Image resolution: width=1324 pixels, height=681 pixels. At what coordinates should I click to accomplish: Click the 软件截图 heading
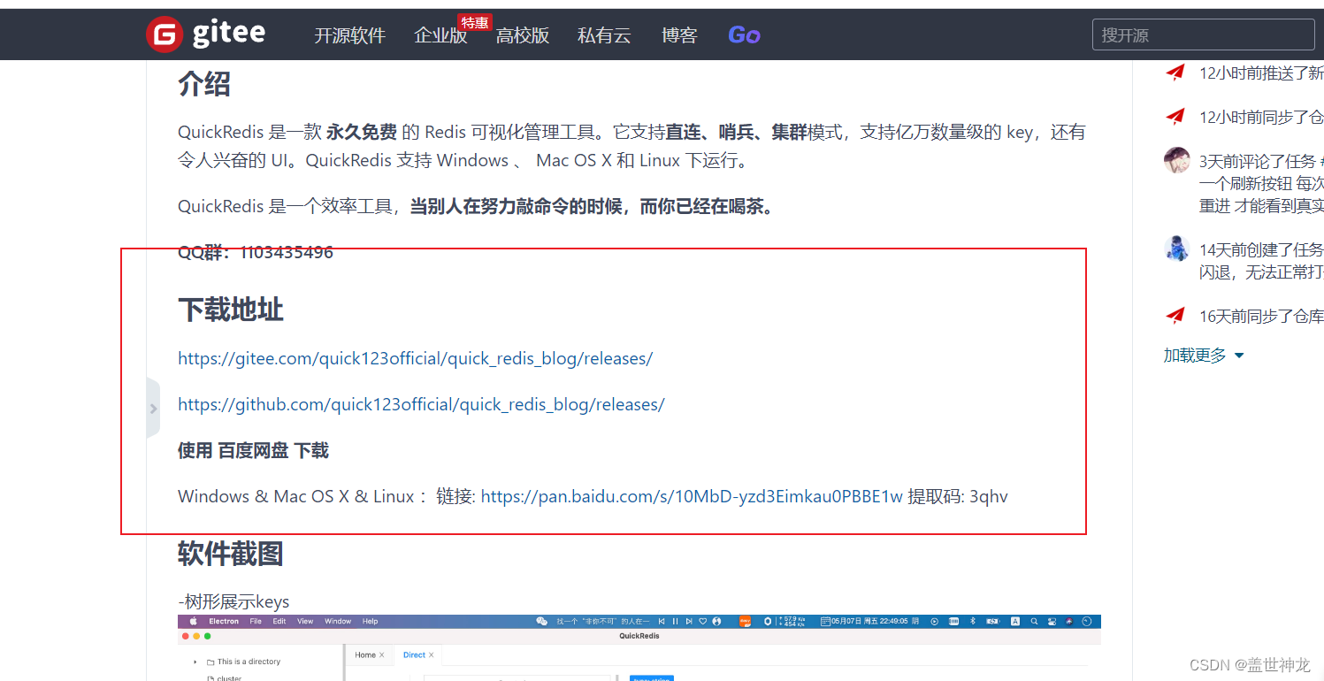(x=231, y=554)
